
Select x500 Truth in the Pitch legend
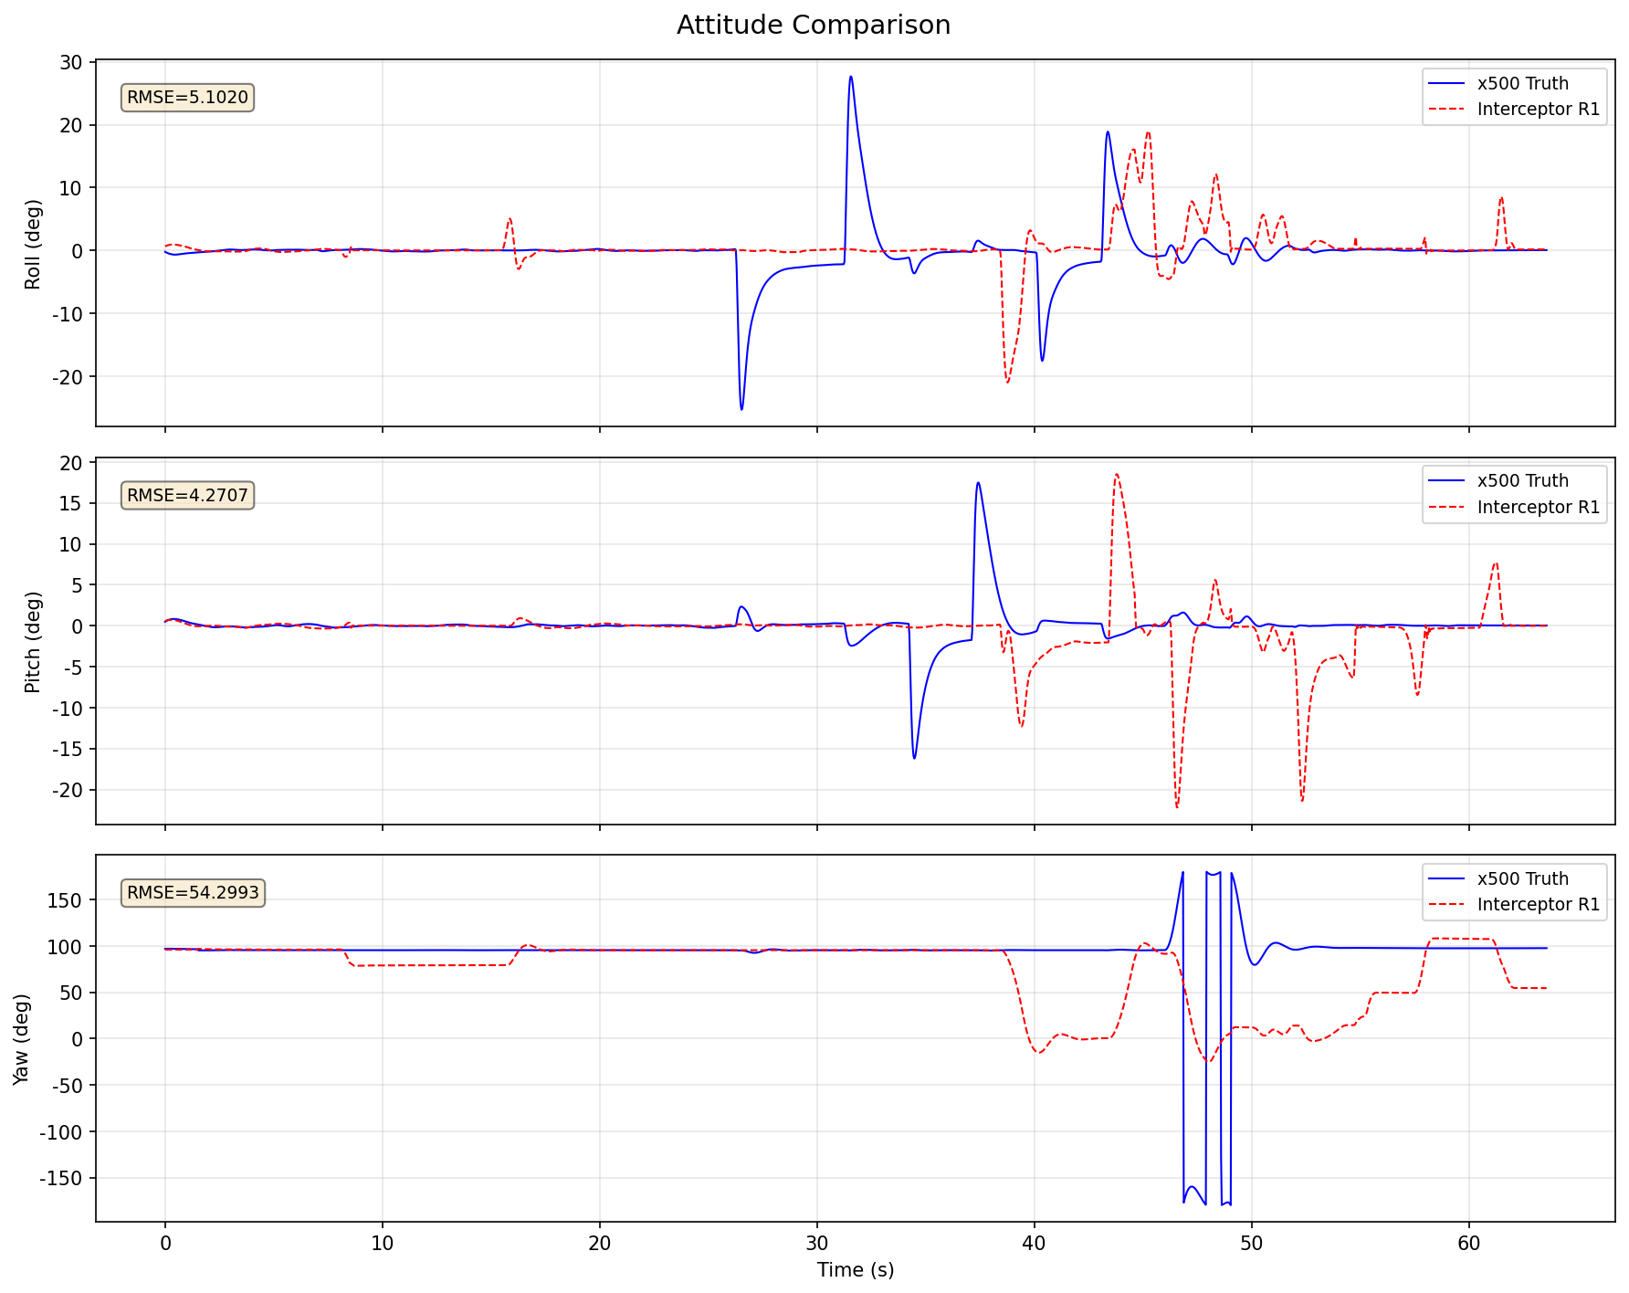[1522, 480]
